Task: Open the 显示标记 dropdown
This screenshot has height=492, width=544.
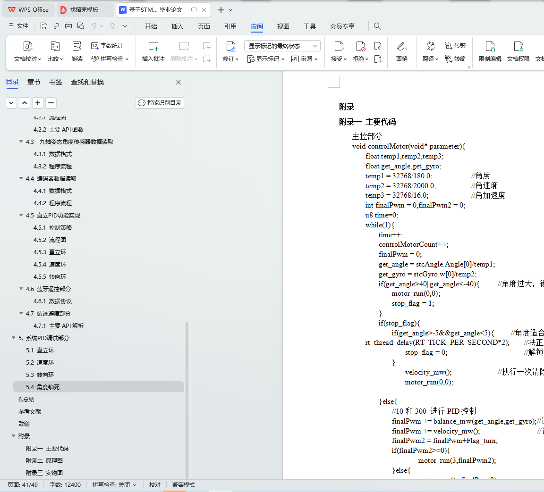Action: click(266, 59)
